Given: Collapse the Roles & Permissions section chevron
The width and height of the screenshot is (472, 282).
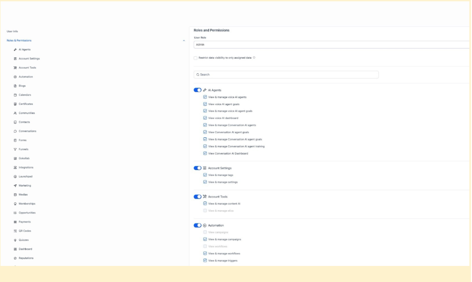Looking at the screenshot, I should (184, 41).
